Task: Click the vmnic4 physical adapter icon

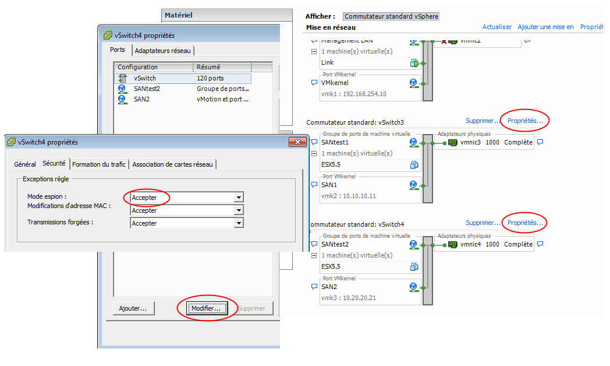Action: click(452, 245)
